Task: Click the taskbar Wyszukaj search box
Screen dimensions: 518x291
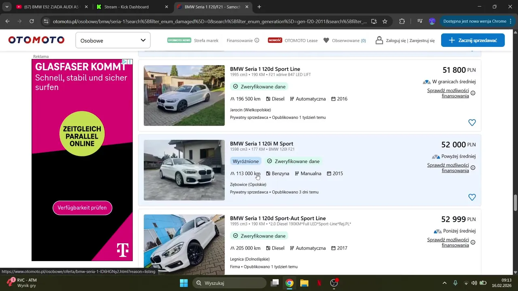Action: (x=229, y=283)
